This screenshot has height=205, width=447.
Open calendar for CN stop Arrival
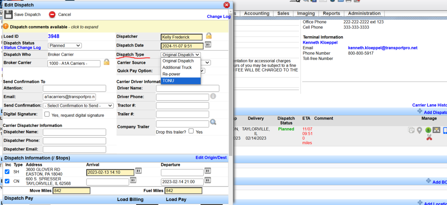click(133, 180)
